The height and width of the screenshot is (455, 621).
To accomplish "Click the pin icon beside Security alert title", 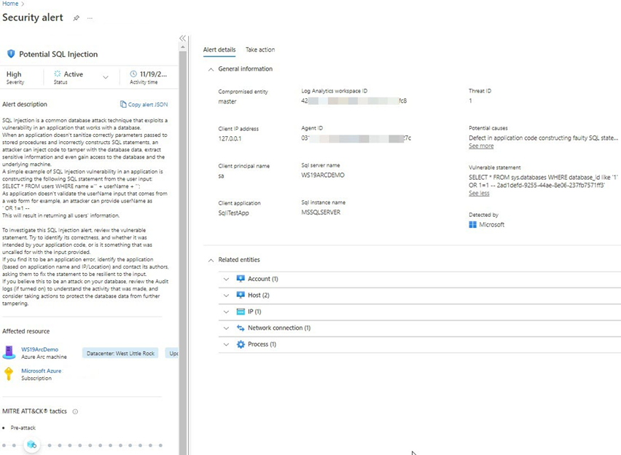I will click(77, 18).
